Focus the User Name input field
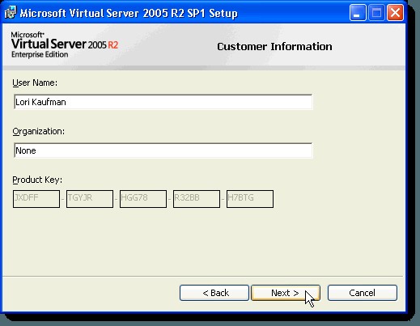420x326 pixels. (x=163, y=102)
